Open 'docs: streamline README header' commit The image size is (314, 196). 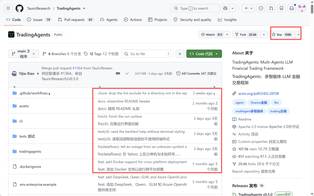[124, 101]
